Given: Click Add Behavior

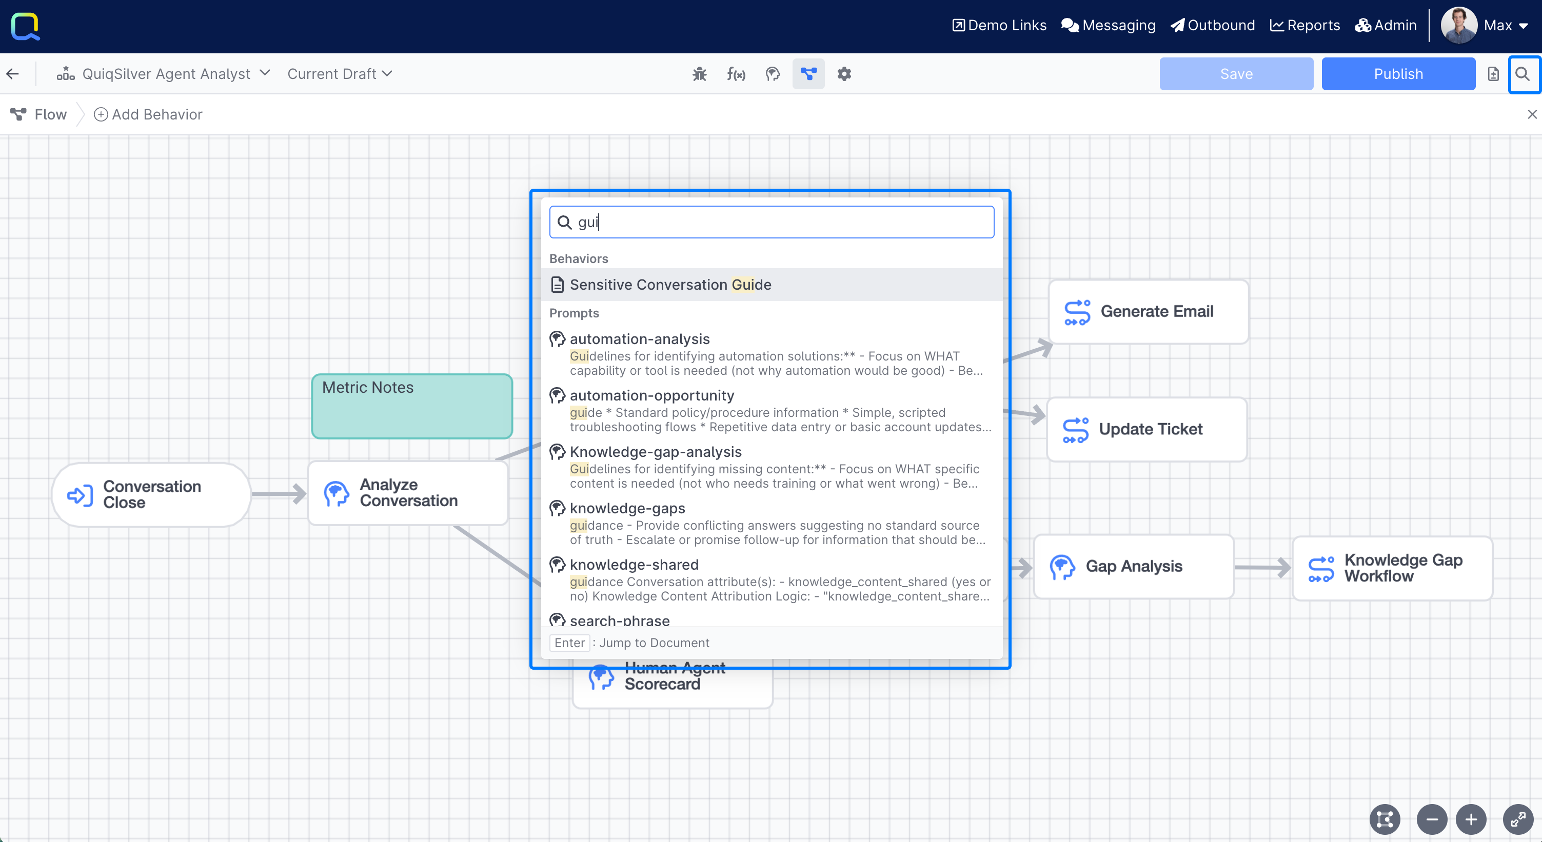Looking at the screenshot, I should click(148, 114).
